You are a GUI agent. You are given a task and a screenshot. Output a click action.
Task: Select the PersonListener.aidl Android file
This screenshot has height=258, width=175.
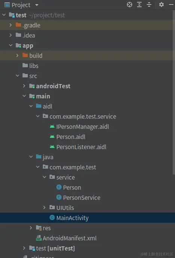click(x=78, y=147)
